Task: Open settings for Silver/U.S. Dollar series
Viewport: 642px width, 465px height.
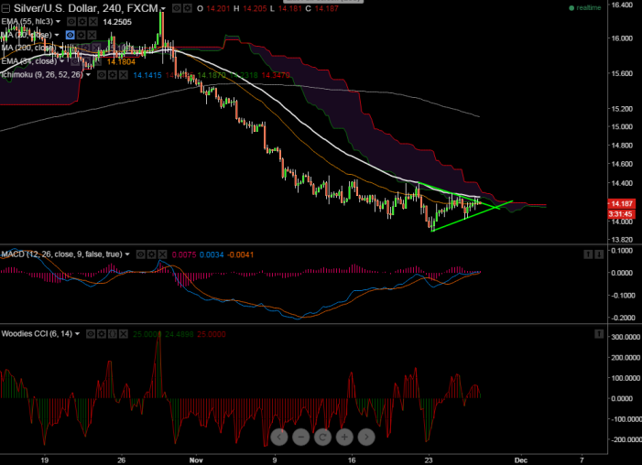Action: point(187,8)
